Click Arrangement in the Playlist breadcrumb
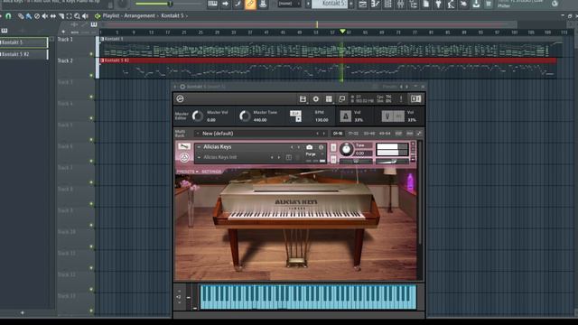The width and height of the screenshot is (578, 325). [x=139, y=16]
